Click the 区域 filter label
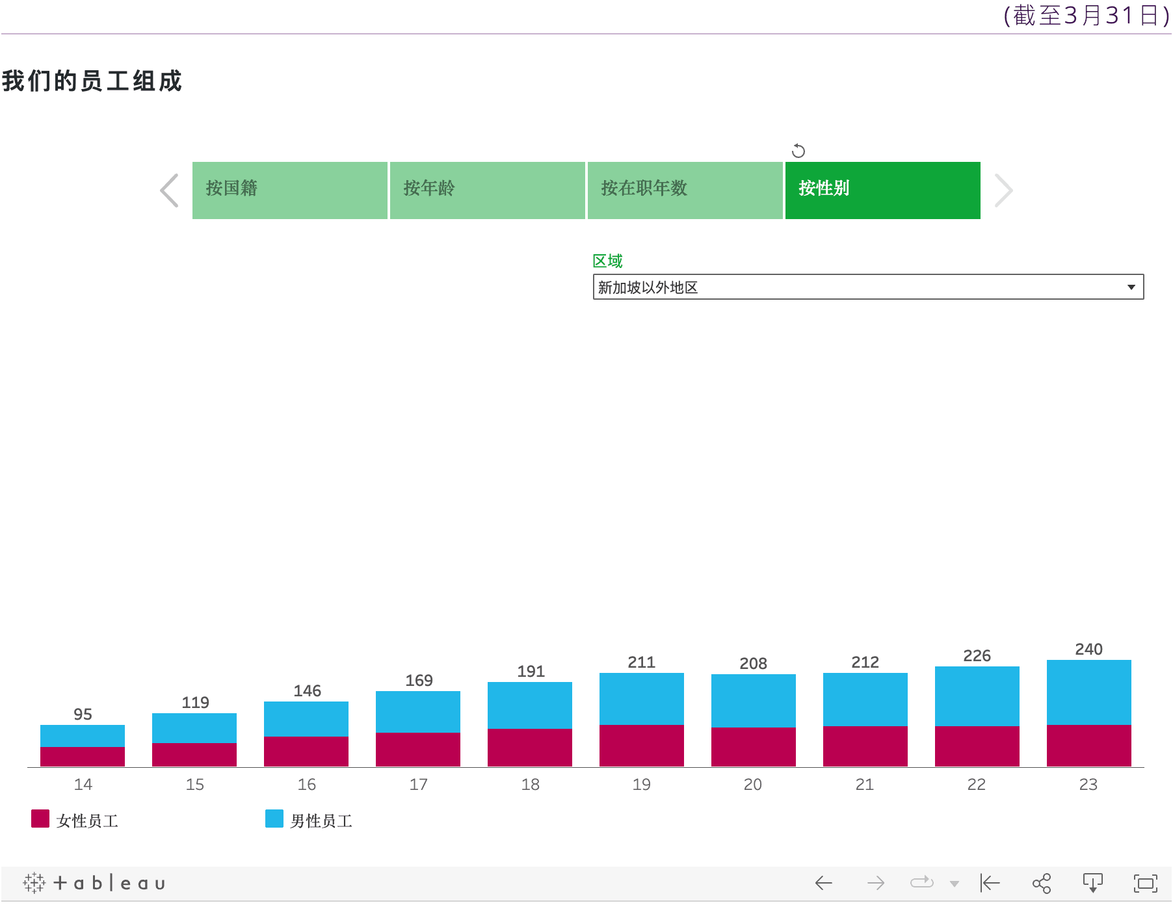 [608, 261]
